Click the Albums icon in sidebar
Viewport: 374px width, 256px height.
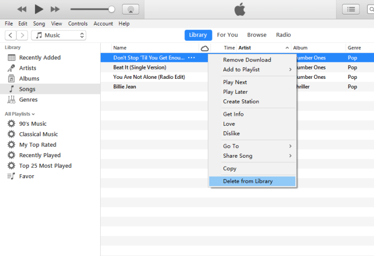coord(11,78)
